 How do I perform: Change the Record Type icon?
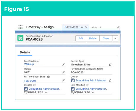coord(110,65)
